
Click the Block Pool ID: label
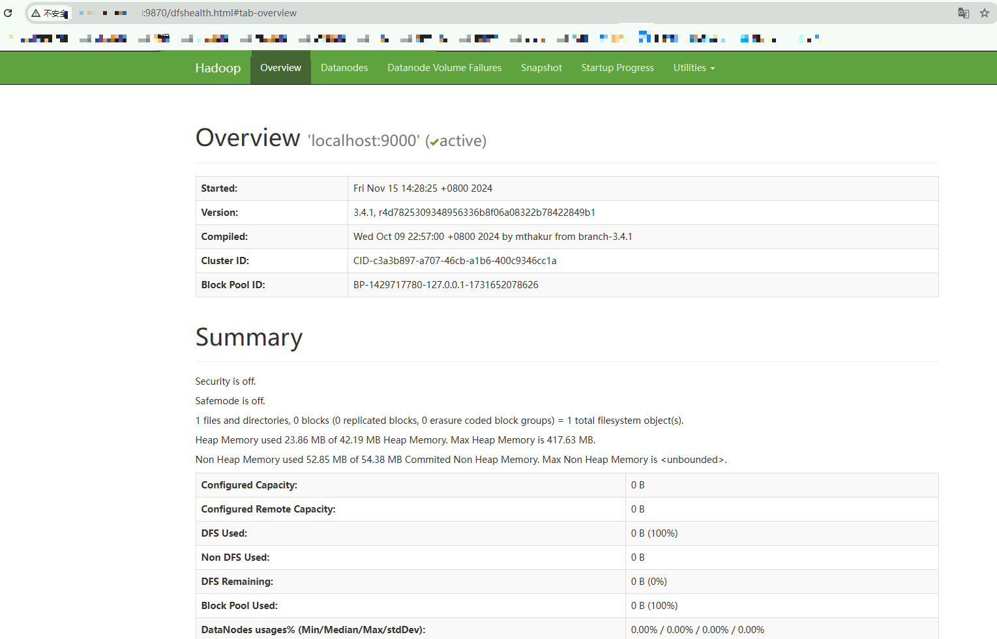coord(233,285)
